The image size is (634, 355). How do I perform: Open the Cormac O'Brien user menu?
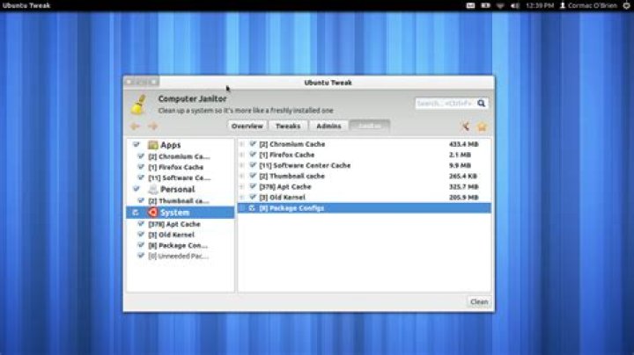pyautogui.click(x=589, y=5)
